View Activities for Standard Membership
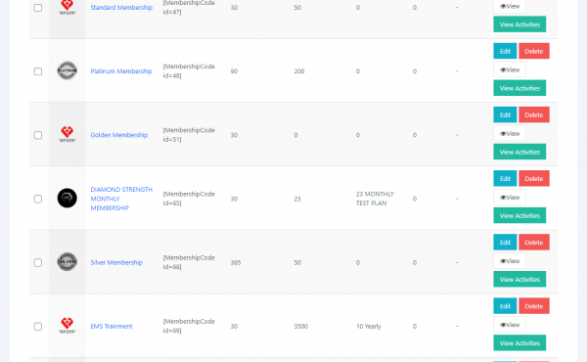Screen dimensions: 587x362 [519, 24]
